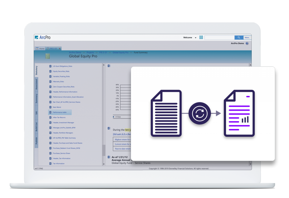
Task: Open the Performance table document icon
Action: (50, 112)
